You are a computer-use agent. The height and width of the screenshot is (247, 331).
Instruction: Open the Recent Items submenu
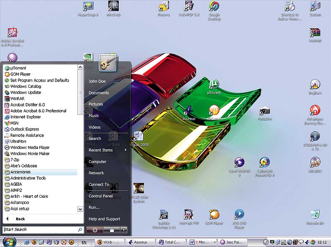[108, 150]
